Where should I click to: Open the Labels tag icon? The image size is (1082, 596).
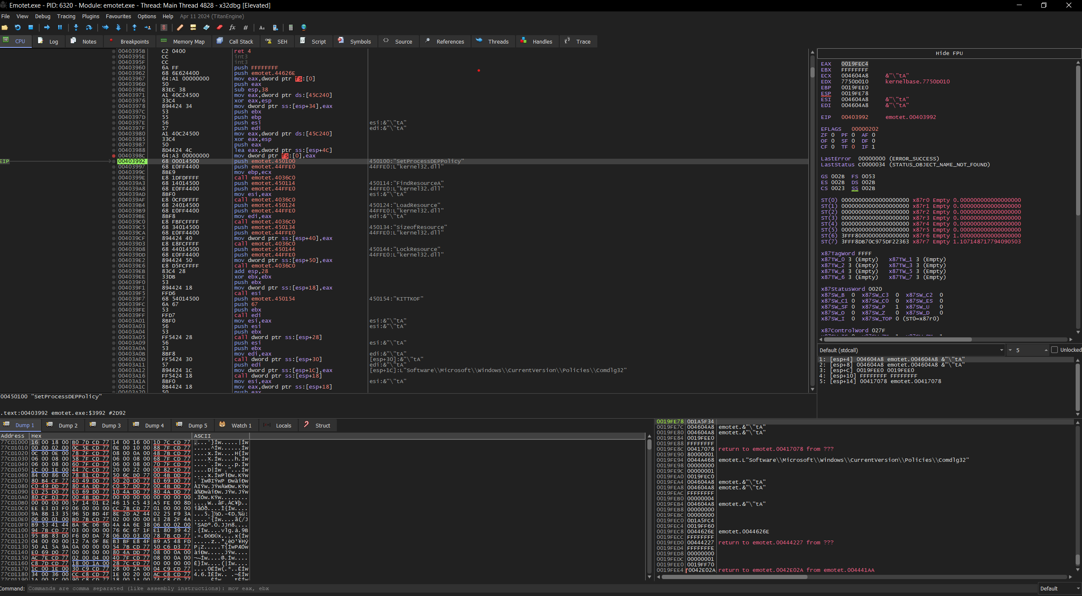click(x=206, y=28)
